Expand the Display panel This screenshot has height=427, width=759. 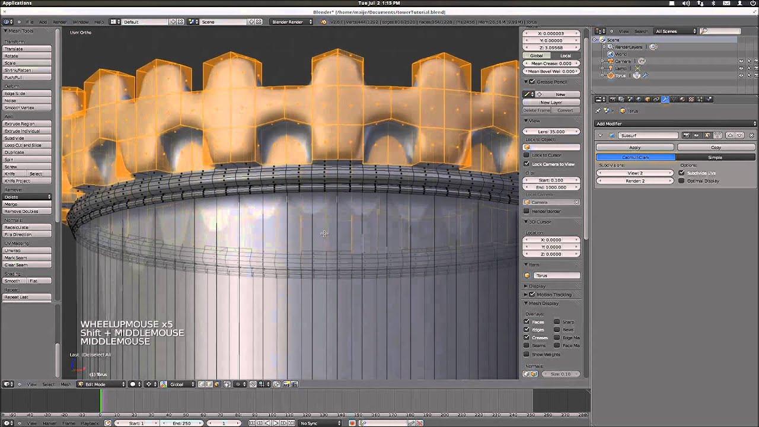[526, 286]
